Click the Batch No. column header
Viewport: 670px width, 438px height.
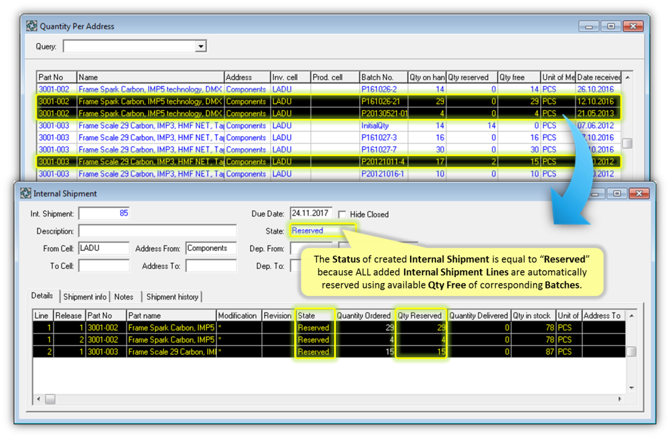pos(384,77)
